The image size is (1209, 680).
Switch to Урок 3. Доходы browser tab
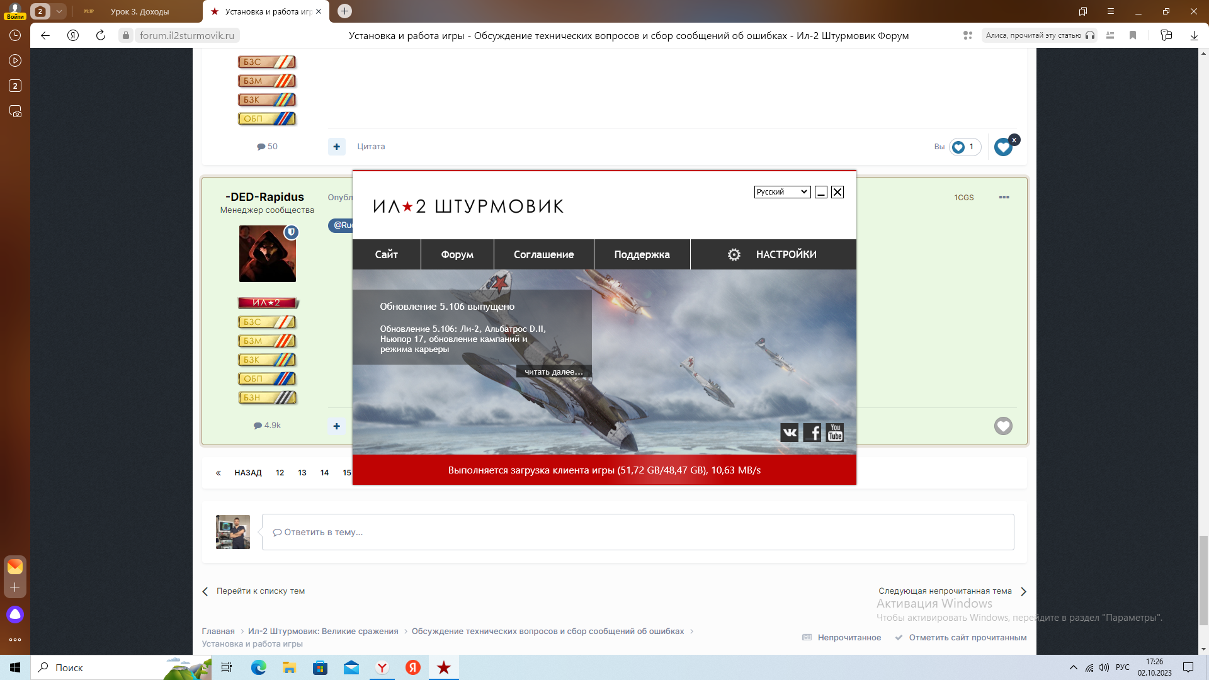point(140,11)
